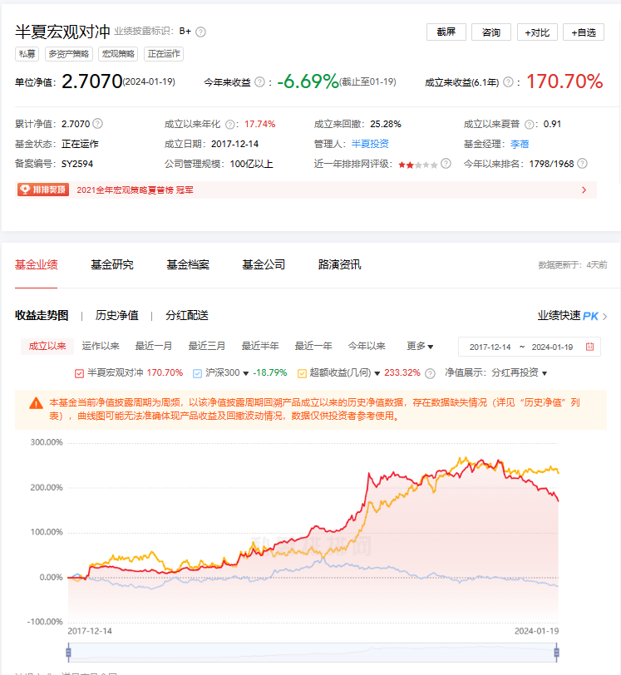Select 最近三月 period filter
This screenshot has width=621, height=675.
point(207,346)
